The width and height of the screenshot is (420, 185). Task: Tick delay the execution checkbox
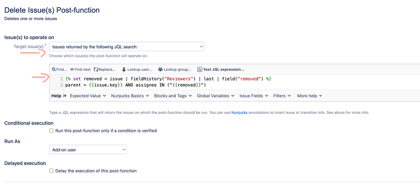click(51, 171)
